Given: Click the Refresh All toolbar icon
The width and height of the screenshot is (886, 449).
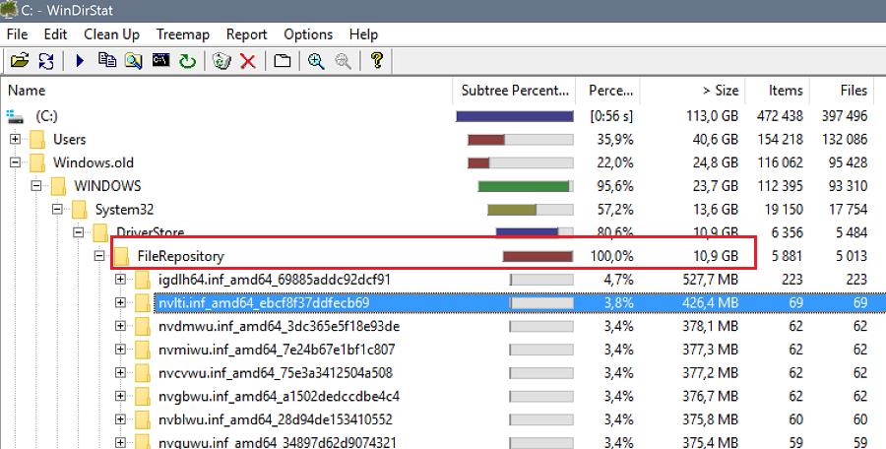Looking at the screenshot, I should [x=45, y=61].
